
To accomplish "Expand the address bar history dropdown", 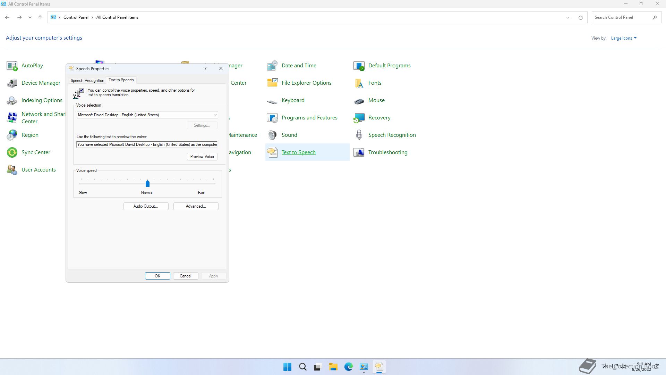I will click(x=568, y=17).
